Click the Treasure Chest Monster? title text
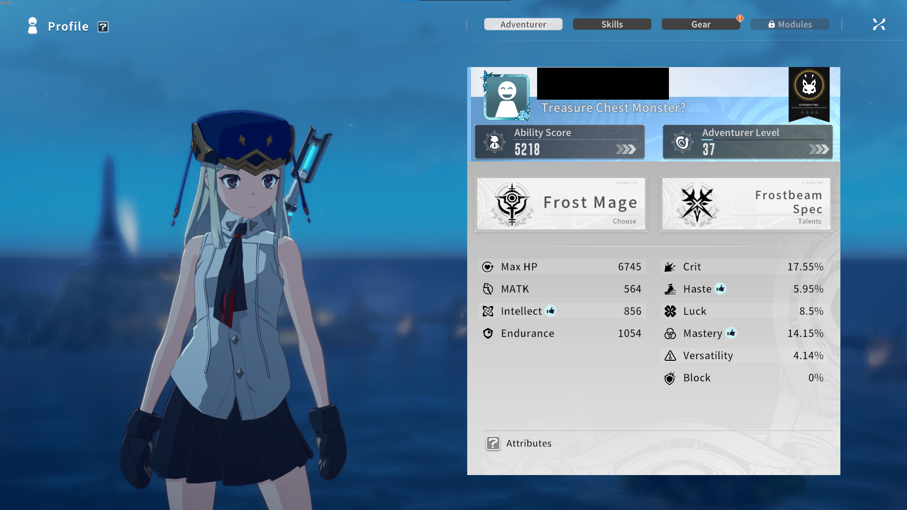Screen dimensions: 907x510 pos(613,108)
